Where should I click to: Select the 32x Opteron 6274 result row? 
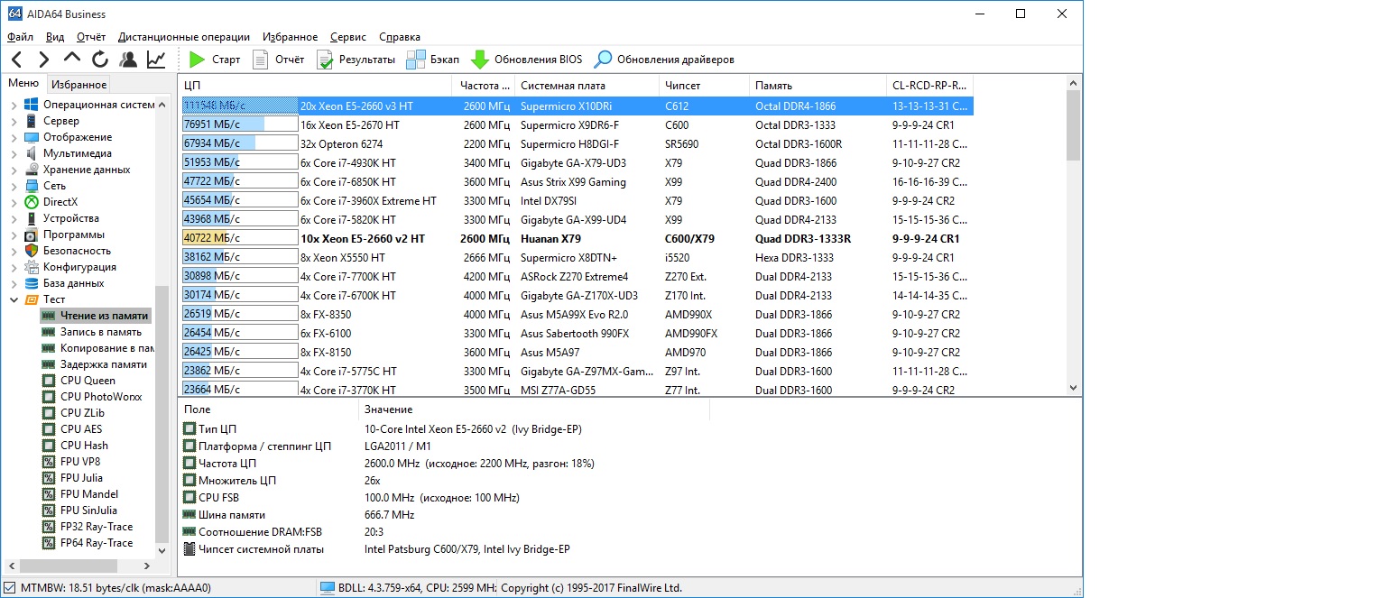click(577, 143)
